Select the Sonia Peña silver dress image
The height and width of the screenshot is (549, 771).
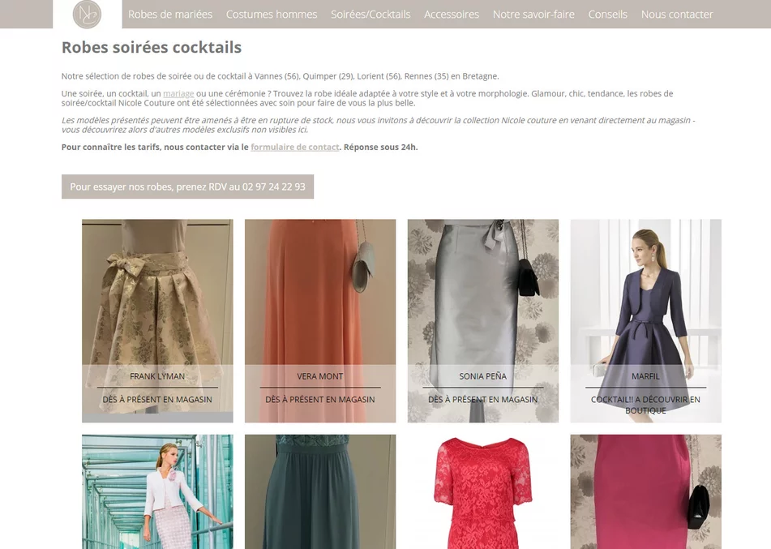(x=482, y=292)
